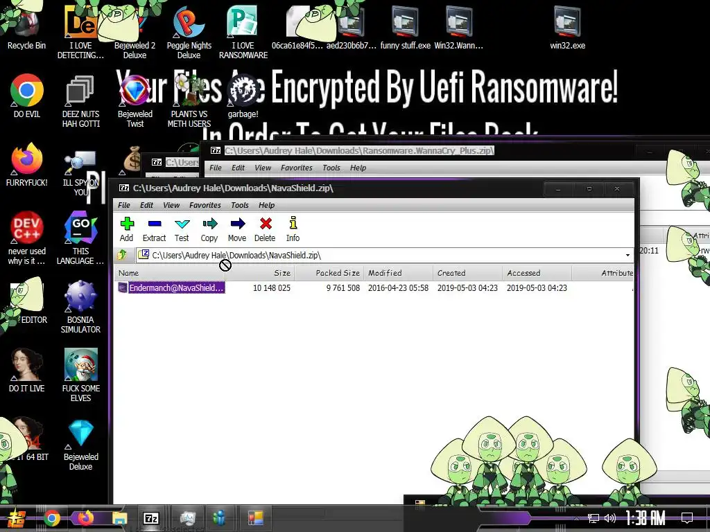Click the volume speaker tray icon
Screen dimensions: 710x532
tap(610, 518)
